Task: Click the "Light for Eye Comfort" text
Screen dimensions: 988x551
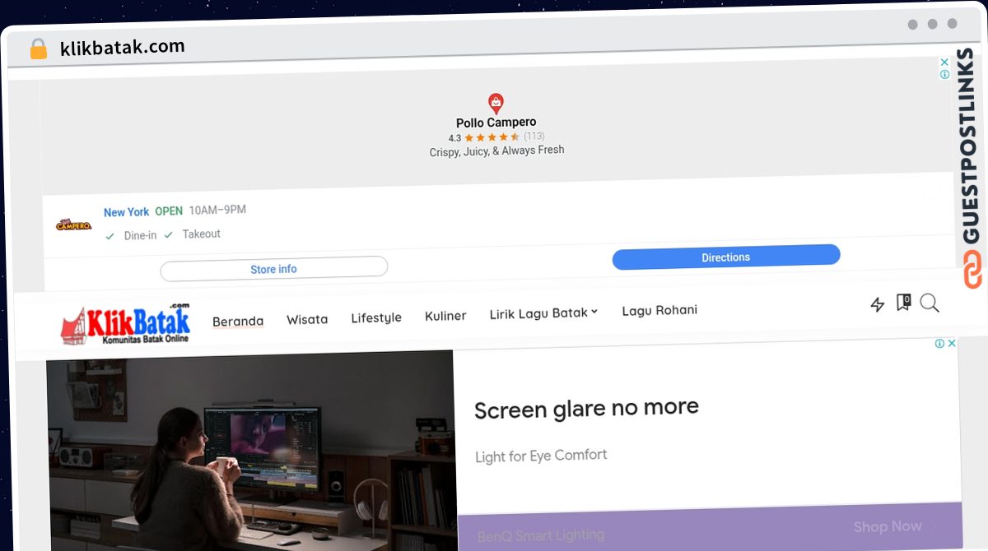Action: [541, 455]
